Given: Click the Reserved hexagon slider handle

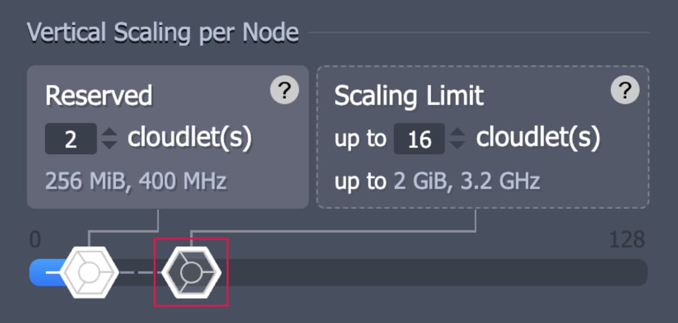Looking at the screenshot, I should (x=89, y=273).
